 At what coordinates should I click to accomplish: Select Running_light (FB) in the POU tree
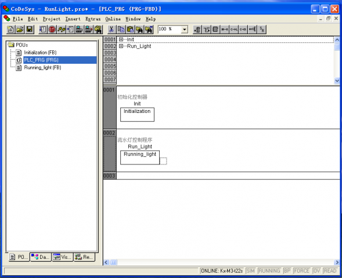click(42, 68)
